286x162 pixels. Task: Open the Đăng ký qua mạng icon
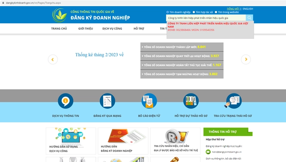pyautogui.click(x=108, y=101)
